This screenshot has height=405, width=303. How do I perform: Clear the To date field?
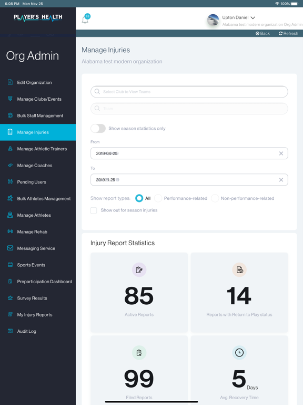click(x=281, y=180)
